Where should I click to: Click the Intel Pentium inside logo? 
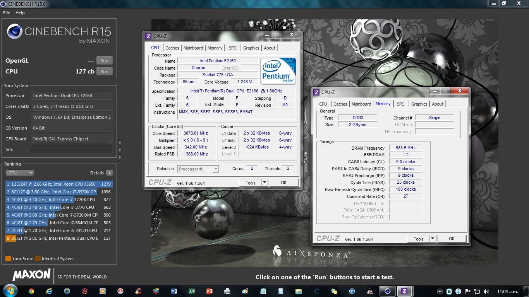tap(278, 71)
